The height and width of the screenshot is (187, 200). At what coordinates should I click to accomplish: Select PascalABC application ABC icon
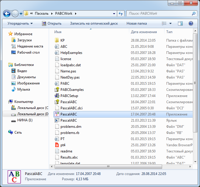[57, 114]
